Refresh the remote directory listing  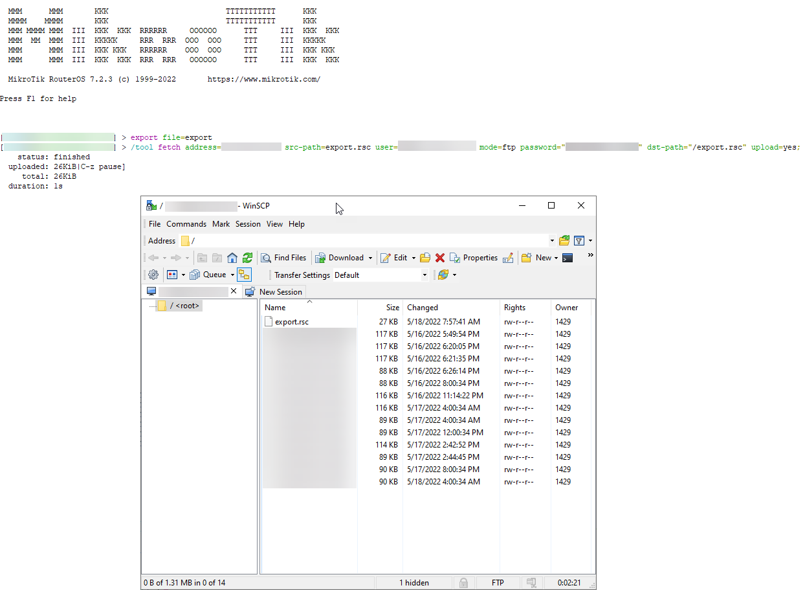pyautogui.click(x=247, y=258)
